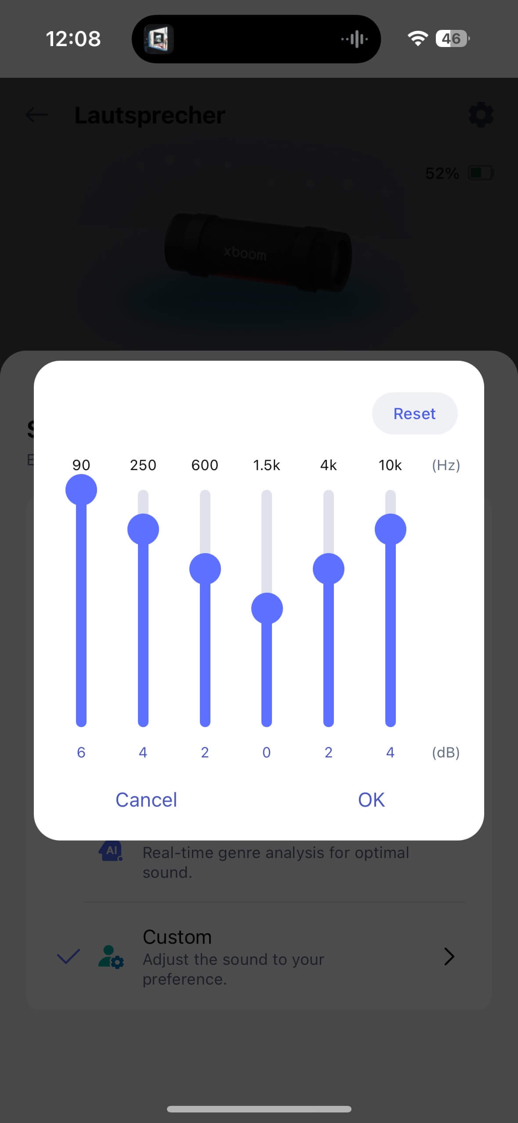Confirm equalizer with OK
Screen dimensions: 518x1123
coord(371,800)
